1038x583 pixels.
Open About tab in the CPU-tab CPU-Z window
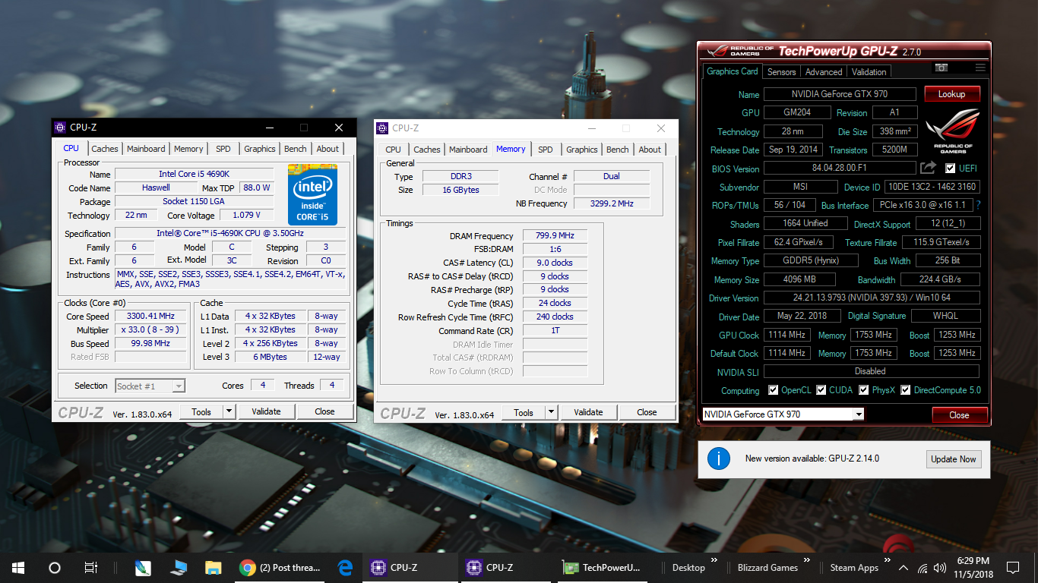[328, 149]
